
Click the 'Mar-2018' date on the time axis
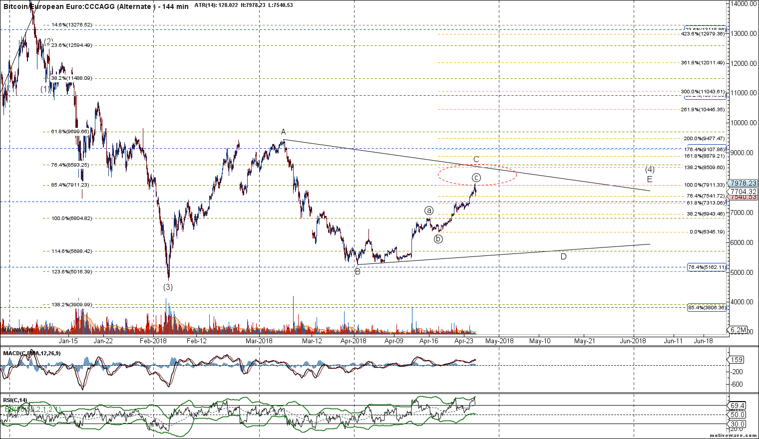click(x=259, y=341)
